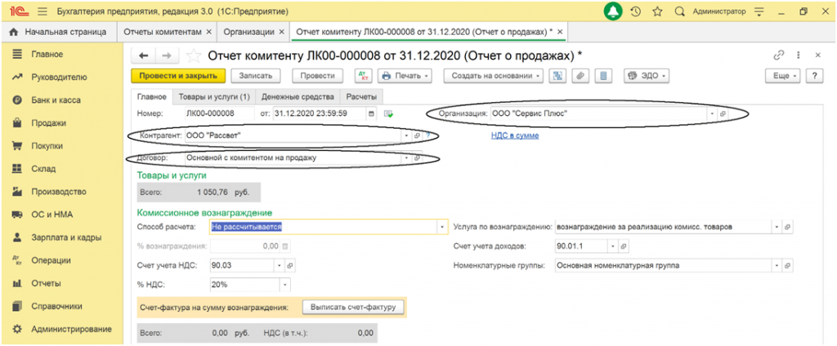The height and width of the screenshot is (346, 837).
Task: Expand Услуга по вознаграждению dropdown arrow
Action: 777,227
